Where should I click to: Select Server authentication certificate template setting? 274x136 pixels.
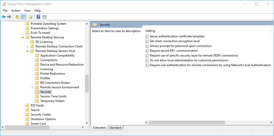pos(177,36)
